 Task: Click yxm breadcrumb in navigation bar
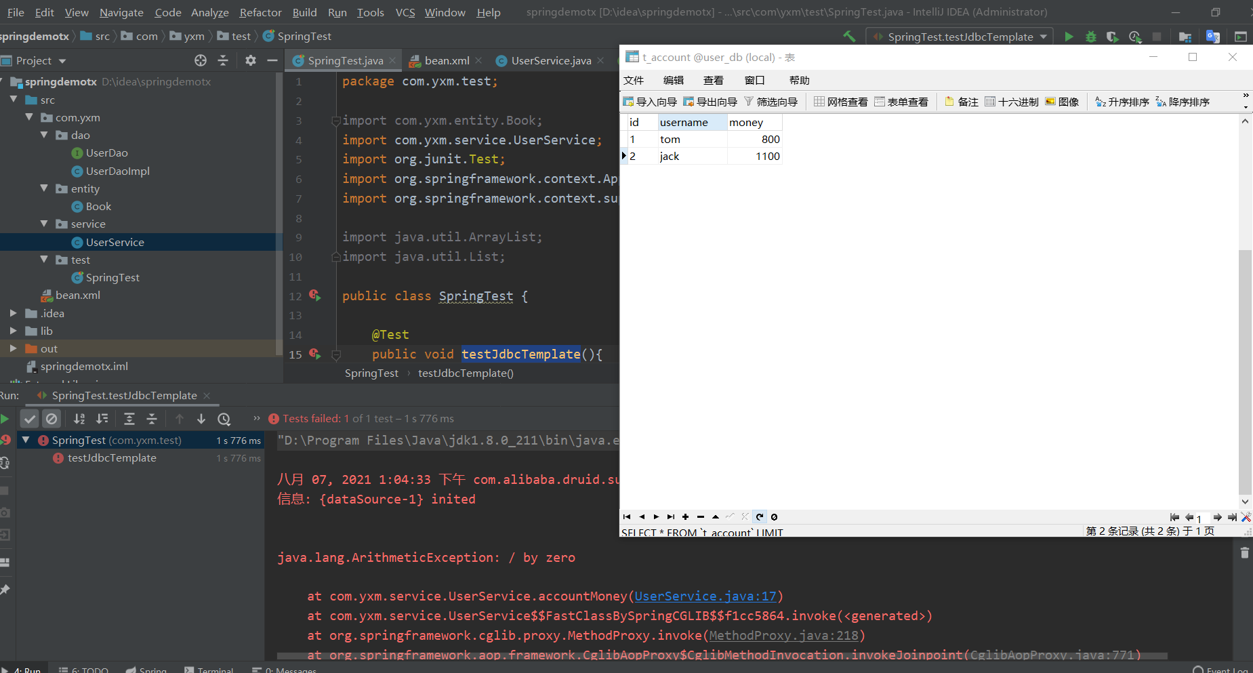click(194, 36)
